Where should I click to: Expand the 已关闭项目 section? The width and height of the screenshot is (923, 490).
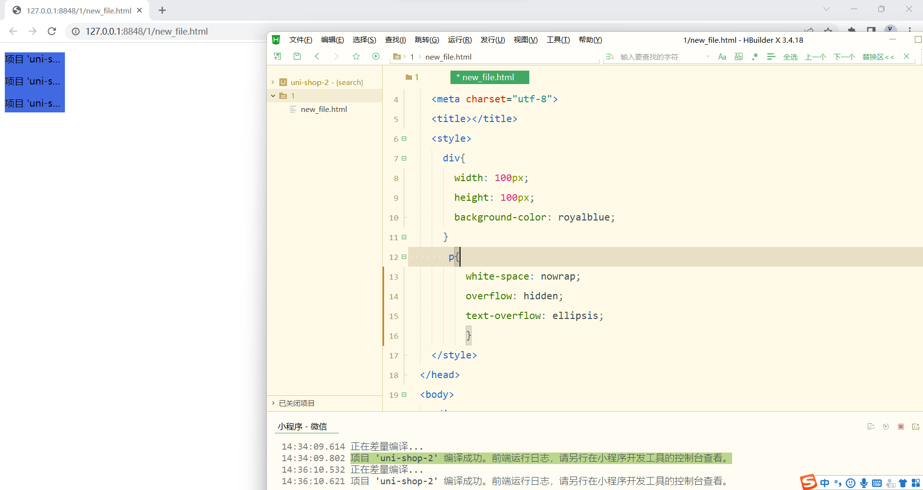click(x=273, y=403)
